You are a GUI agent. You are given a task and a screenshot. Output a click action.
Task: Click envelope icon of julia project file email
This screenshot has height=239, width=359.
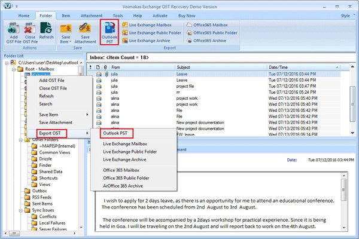coord(99,86)
